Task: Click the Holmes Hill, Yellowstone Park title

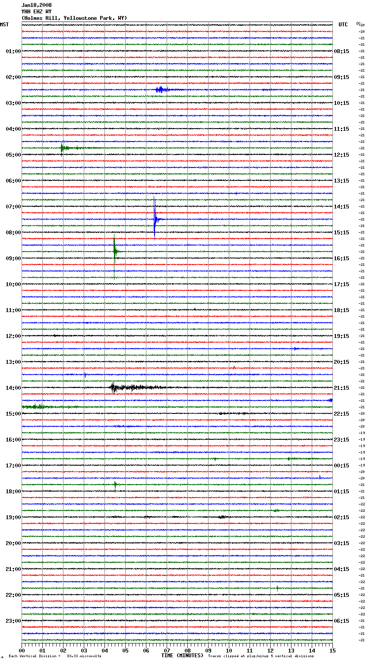Action: click(x=74, y=18)
